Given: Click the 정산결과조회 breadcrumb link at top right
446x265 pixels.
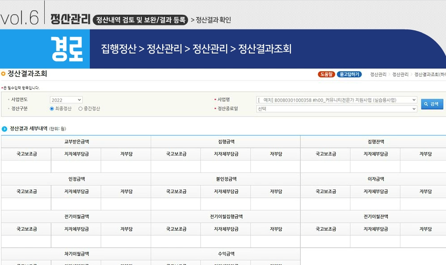Looking at the screenshot, I should 430,74.
